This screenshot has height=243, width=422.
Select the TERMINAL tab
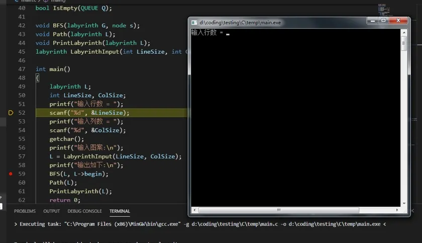click(x=120, y=211)
